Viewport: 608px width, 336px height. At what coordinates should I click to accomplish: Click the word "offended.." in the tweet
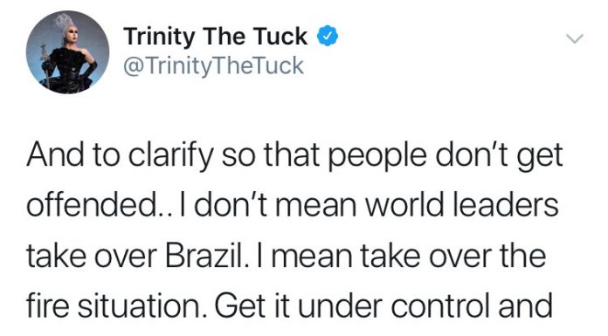click(x=99, y=204)
